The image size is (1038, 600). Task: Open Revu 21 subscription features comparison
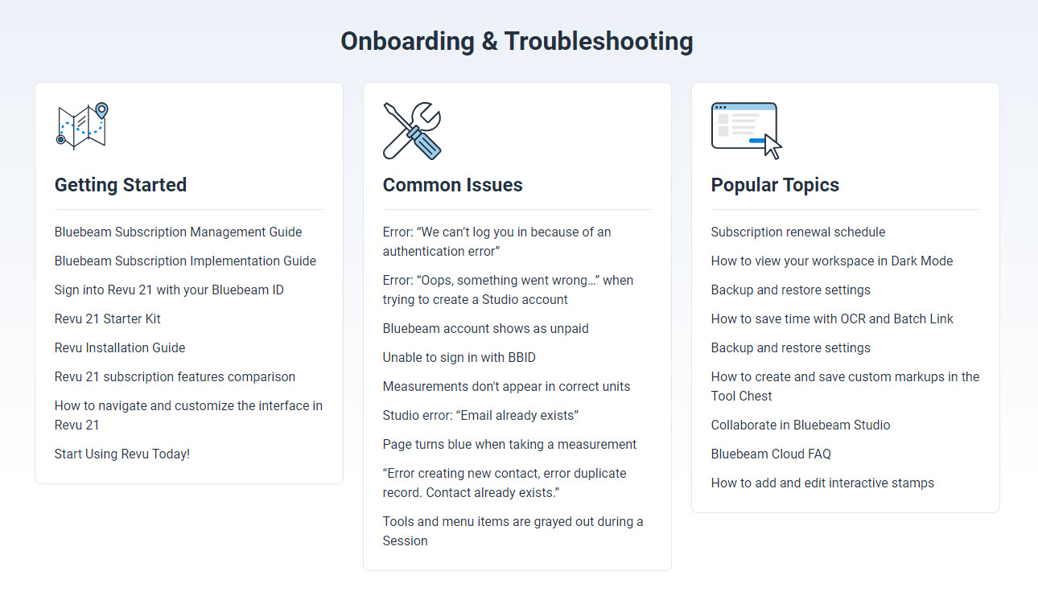pyautogui.click(x=175, y=376)
